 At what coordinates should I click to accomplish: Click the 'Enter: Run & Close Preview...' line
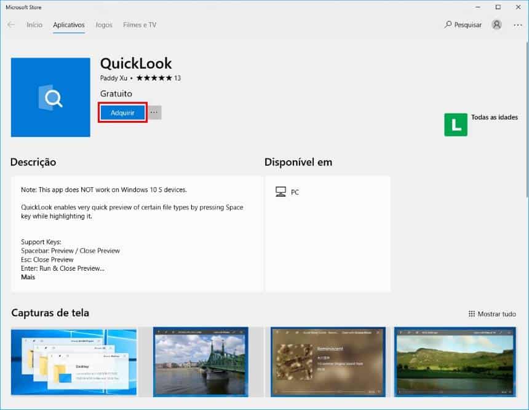[x=63, y=268]
